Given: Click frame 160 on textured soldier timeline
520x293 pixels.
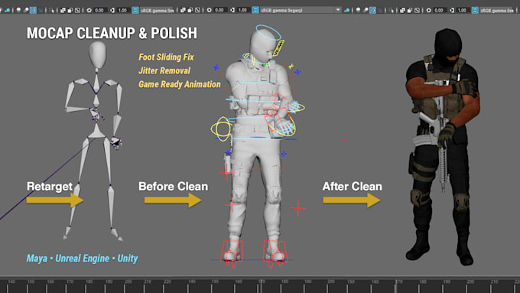Looking at the screenshot, I should 375,282.
